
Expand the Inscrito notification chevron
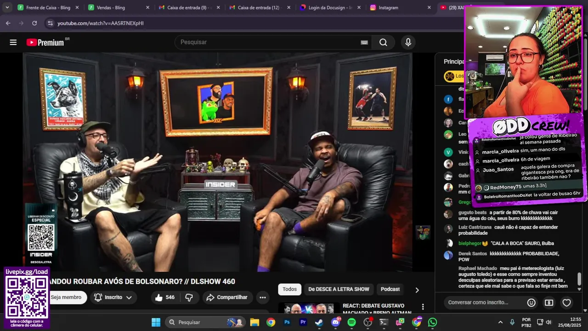(129, 297)
